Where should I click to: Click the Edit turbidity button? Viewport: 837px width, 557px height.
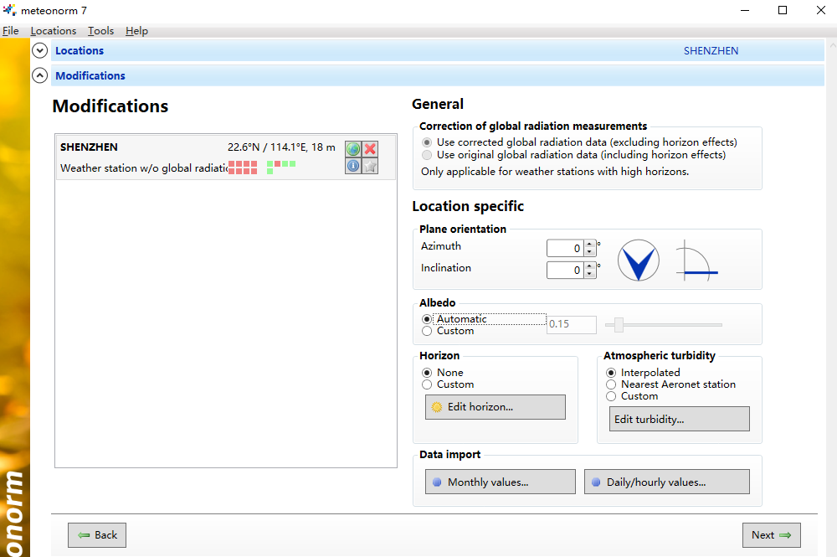tap(679, 419)
